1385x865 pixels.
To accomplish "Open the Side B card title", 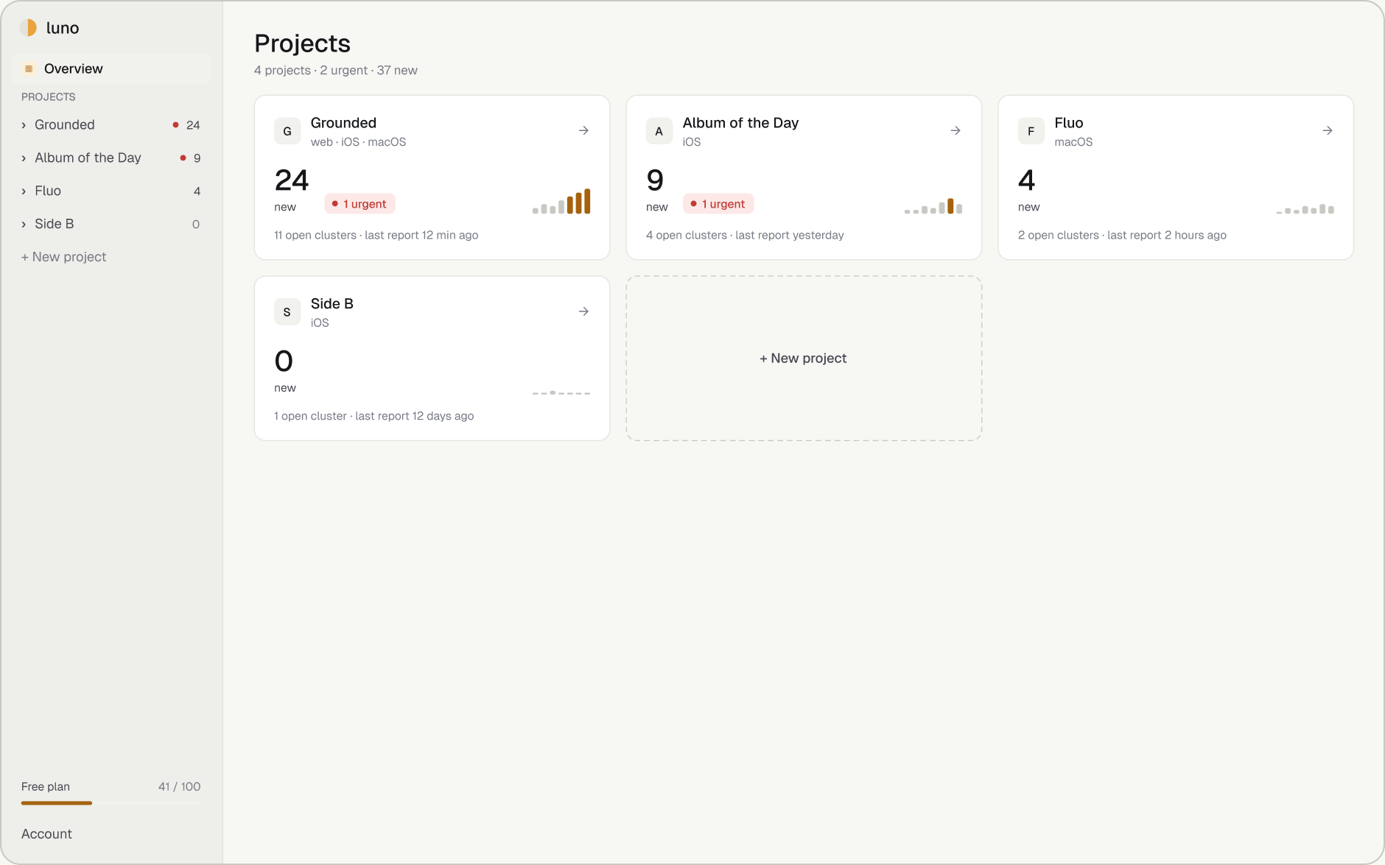I will pyautogui.click(x=332, y=304).
